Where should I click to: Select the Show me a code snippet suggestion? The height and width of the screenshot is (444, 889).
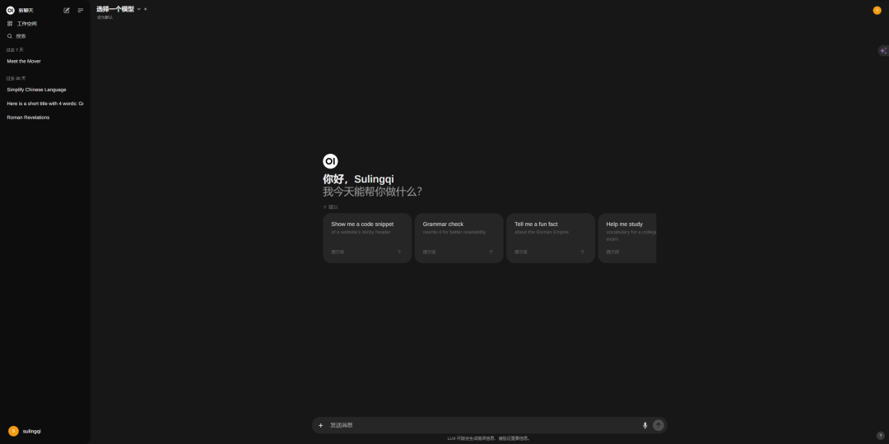coord(367,238)
